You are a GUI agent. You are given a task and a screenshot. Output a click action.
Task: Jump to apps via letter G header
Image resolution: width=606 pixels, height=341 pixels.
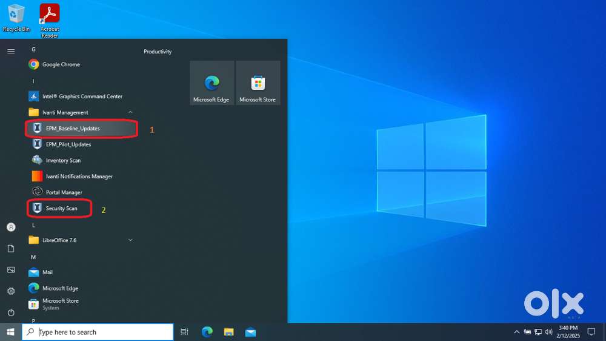[x=33, y=49]
